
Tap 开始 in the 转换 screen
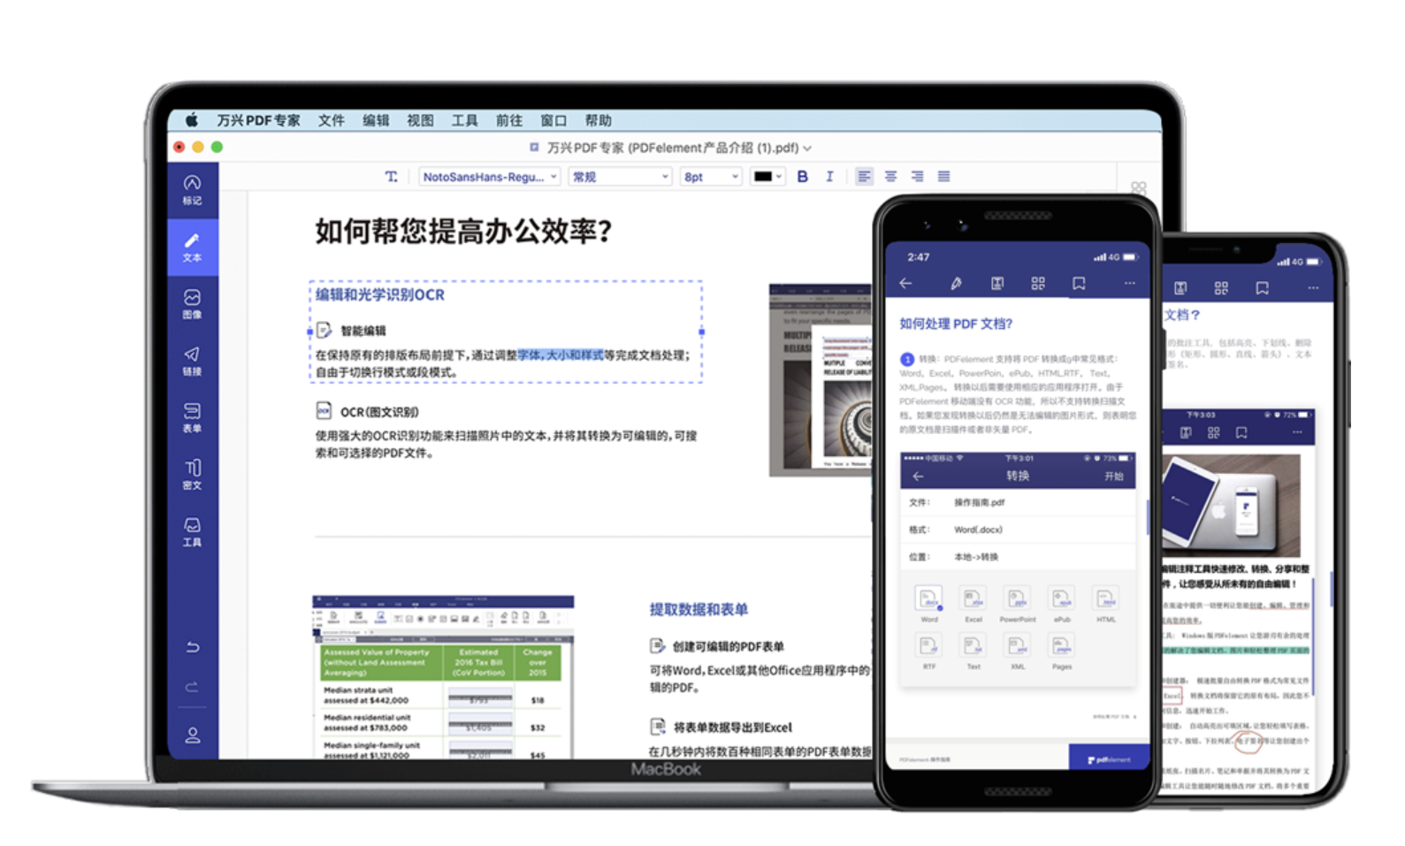[x=1113, y=476]
